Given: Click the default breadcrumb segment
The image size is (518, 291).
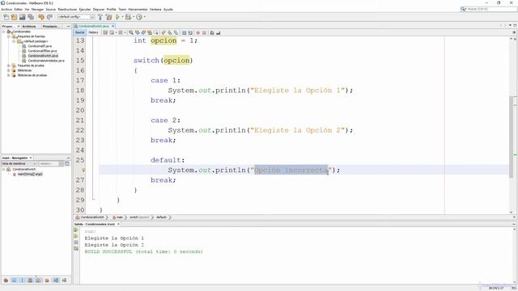Looking at the screenshot, I should pos(161,217).
